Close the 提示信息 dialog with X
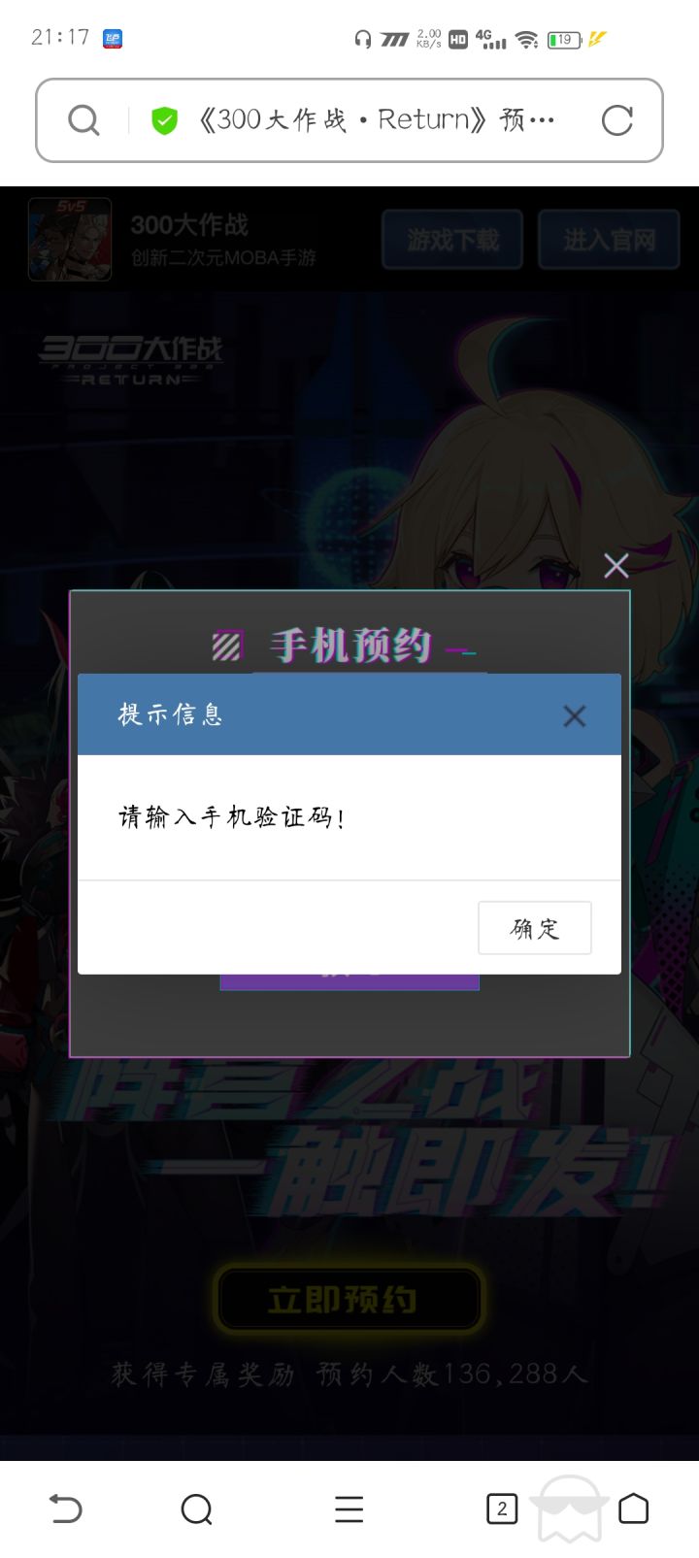699x1558 pixels. point(574,715)
